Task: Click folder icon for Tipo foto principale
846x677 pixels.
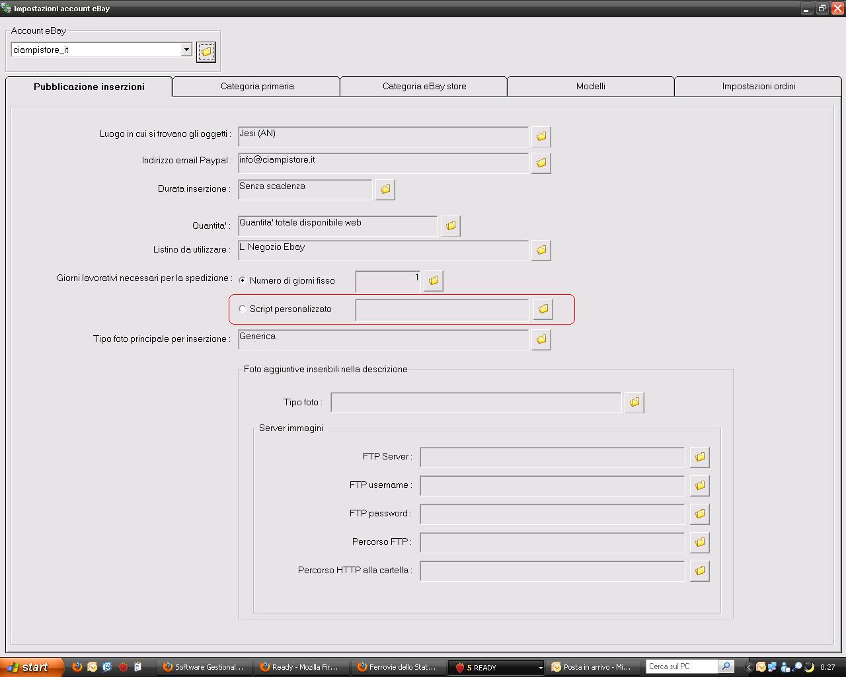Action: (541, 339)
